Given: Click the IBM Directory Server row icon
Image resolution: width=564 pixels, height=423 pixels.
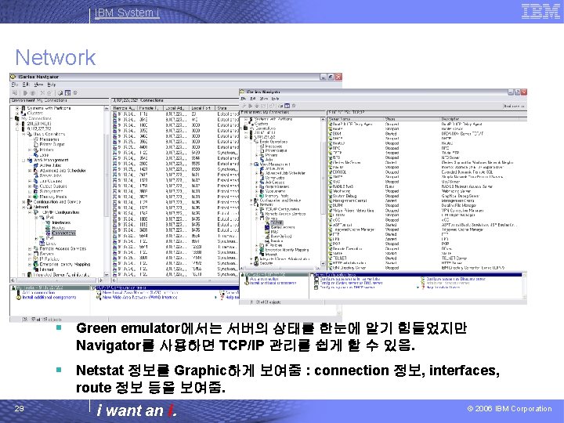Looking at the screenshot, I should [331, 268].
